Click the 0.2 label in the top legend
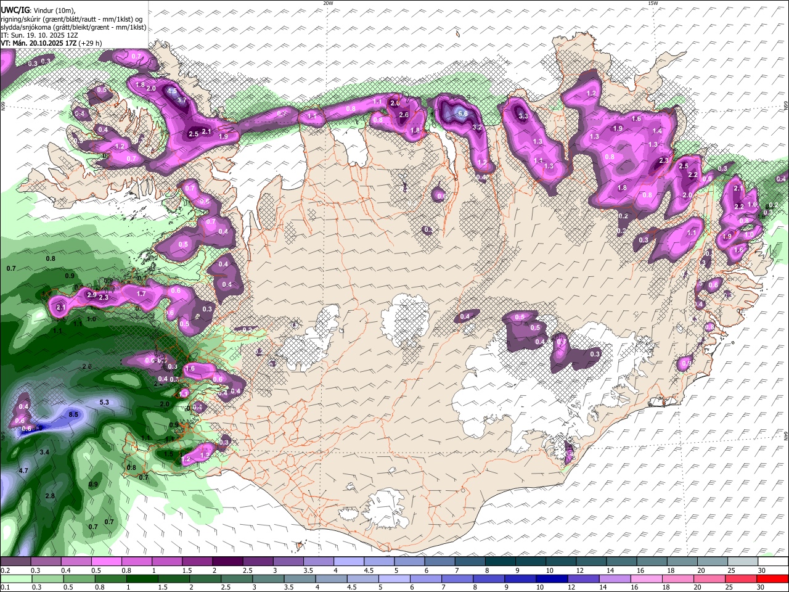 pyautogui.click(x=4, y=570)
